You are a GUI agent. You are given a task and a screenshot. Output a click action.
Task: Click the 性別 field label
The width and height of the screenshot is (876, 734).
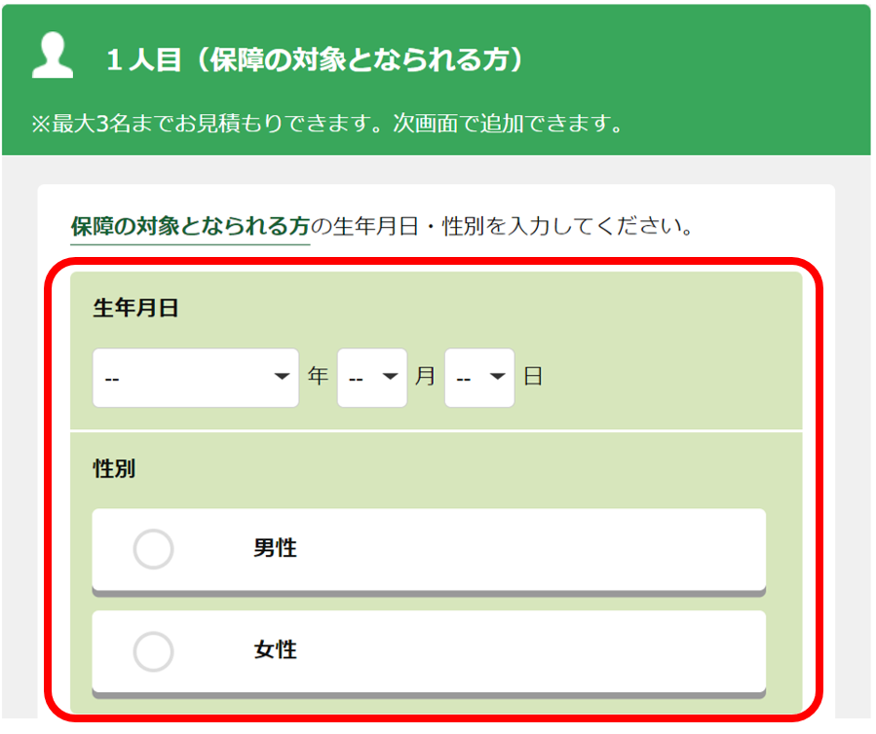pos(114,468)
